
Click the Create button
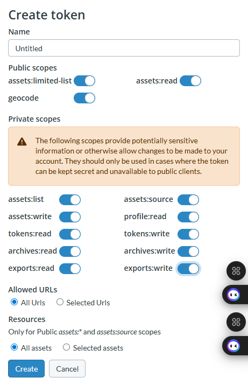tap(26, 369)
